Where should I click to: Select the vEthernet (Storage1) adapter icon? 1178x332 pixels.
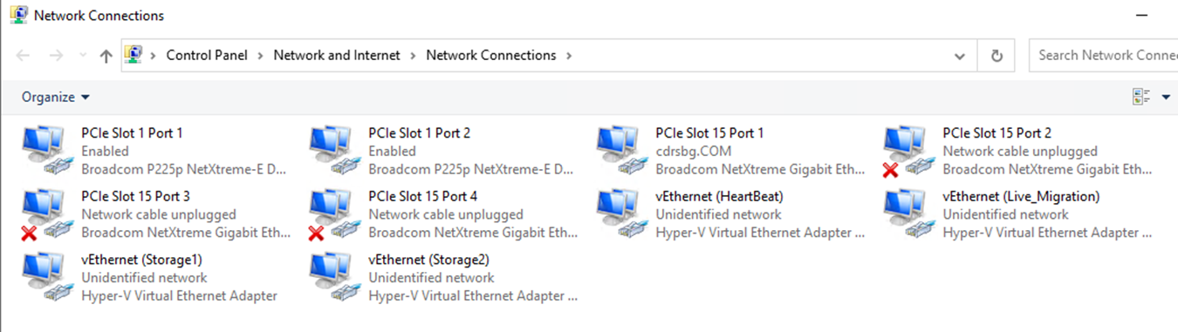[45, 277]
